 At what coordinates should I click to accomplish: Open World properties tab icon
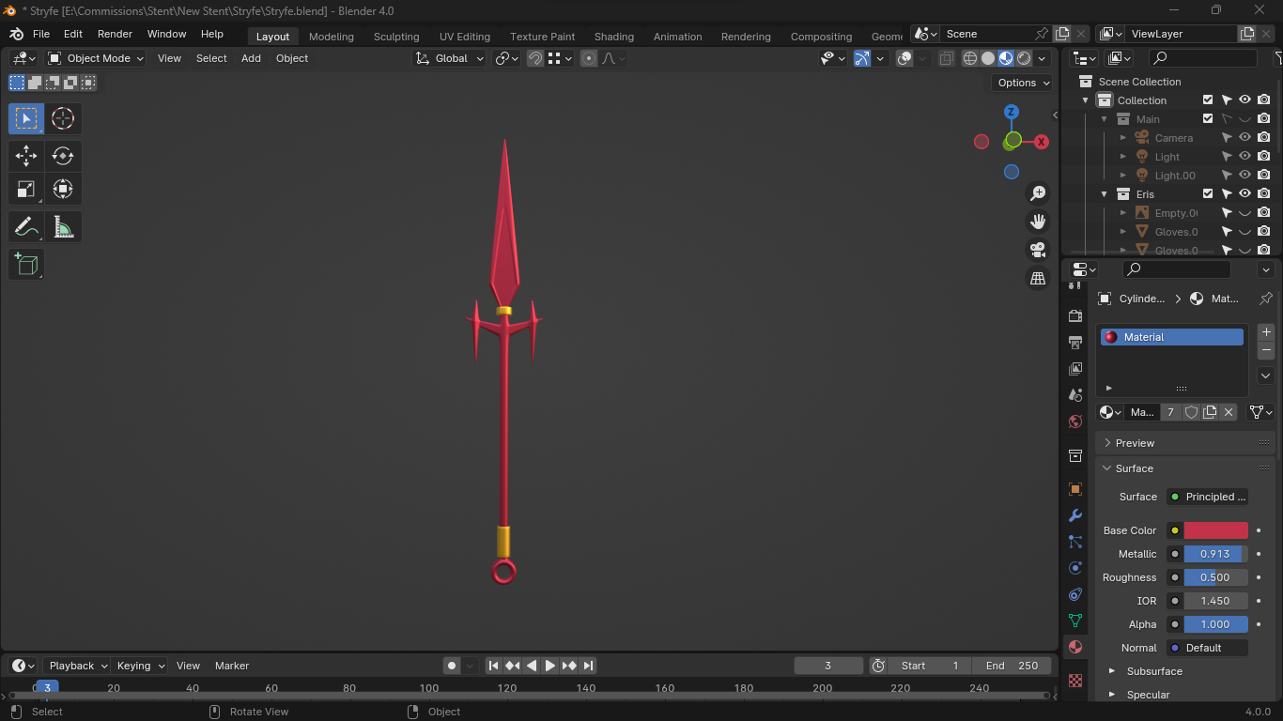point(1075,422)
